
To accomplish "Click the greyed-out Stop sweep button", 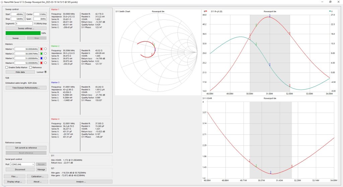I will [x=37, y=38].
